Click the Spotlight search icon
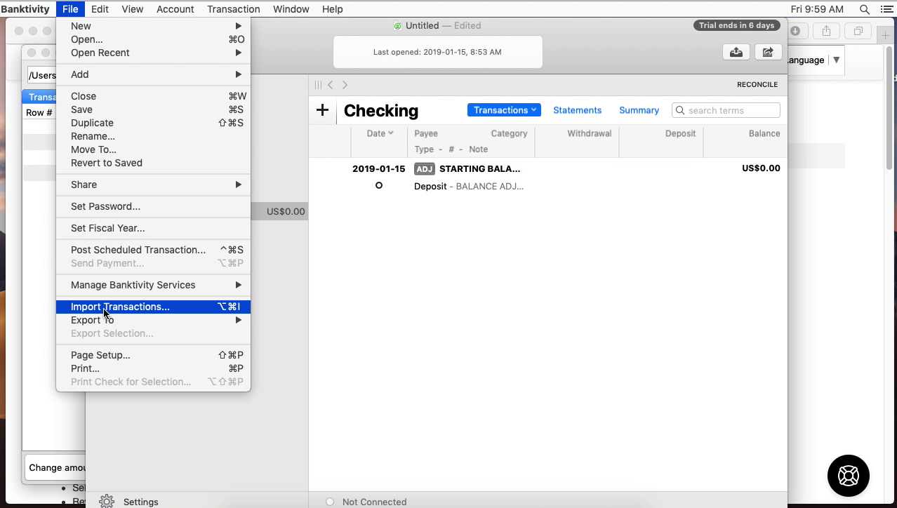Image resolution: width=897 pixels, height=508 pixels. 865,9
